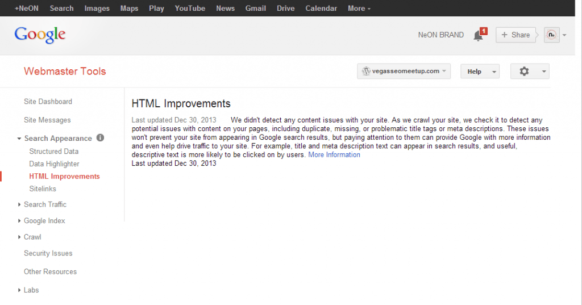Click the grey Last updated Dec 30, 2013 text

click(174, 120)
